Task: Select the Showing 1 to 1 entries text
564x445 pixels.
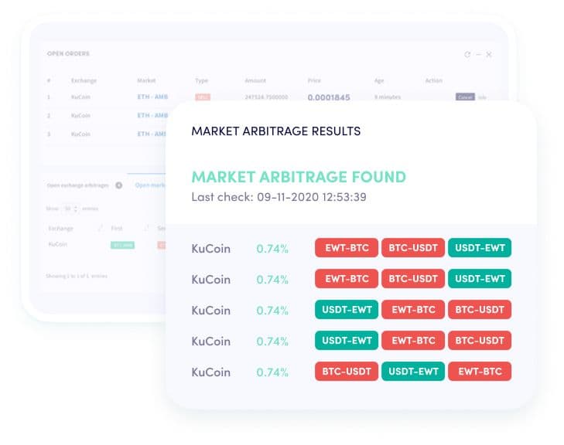Action: click(x=77, y=276)
